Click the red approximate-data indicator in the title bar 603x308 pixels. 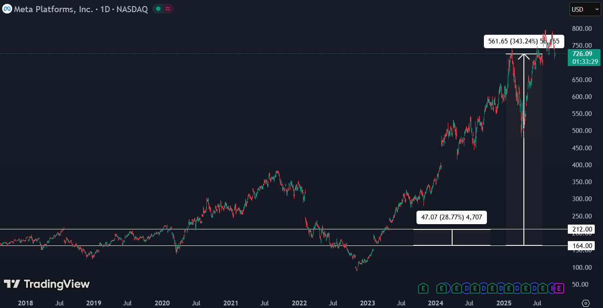click(168, 9)
